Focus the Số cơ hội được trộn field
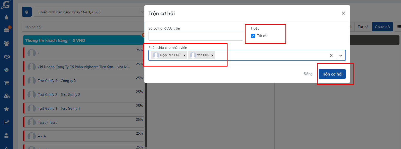 (196, 36)
